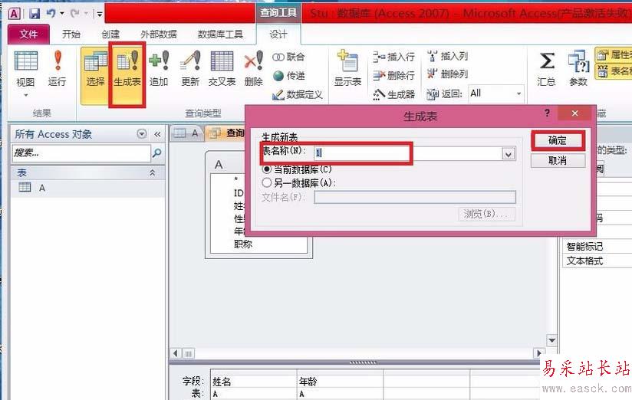
Task: Click the navigation pane search box
Action: coord(81,153)
